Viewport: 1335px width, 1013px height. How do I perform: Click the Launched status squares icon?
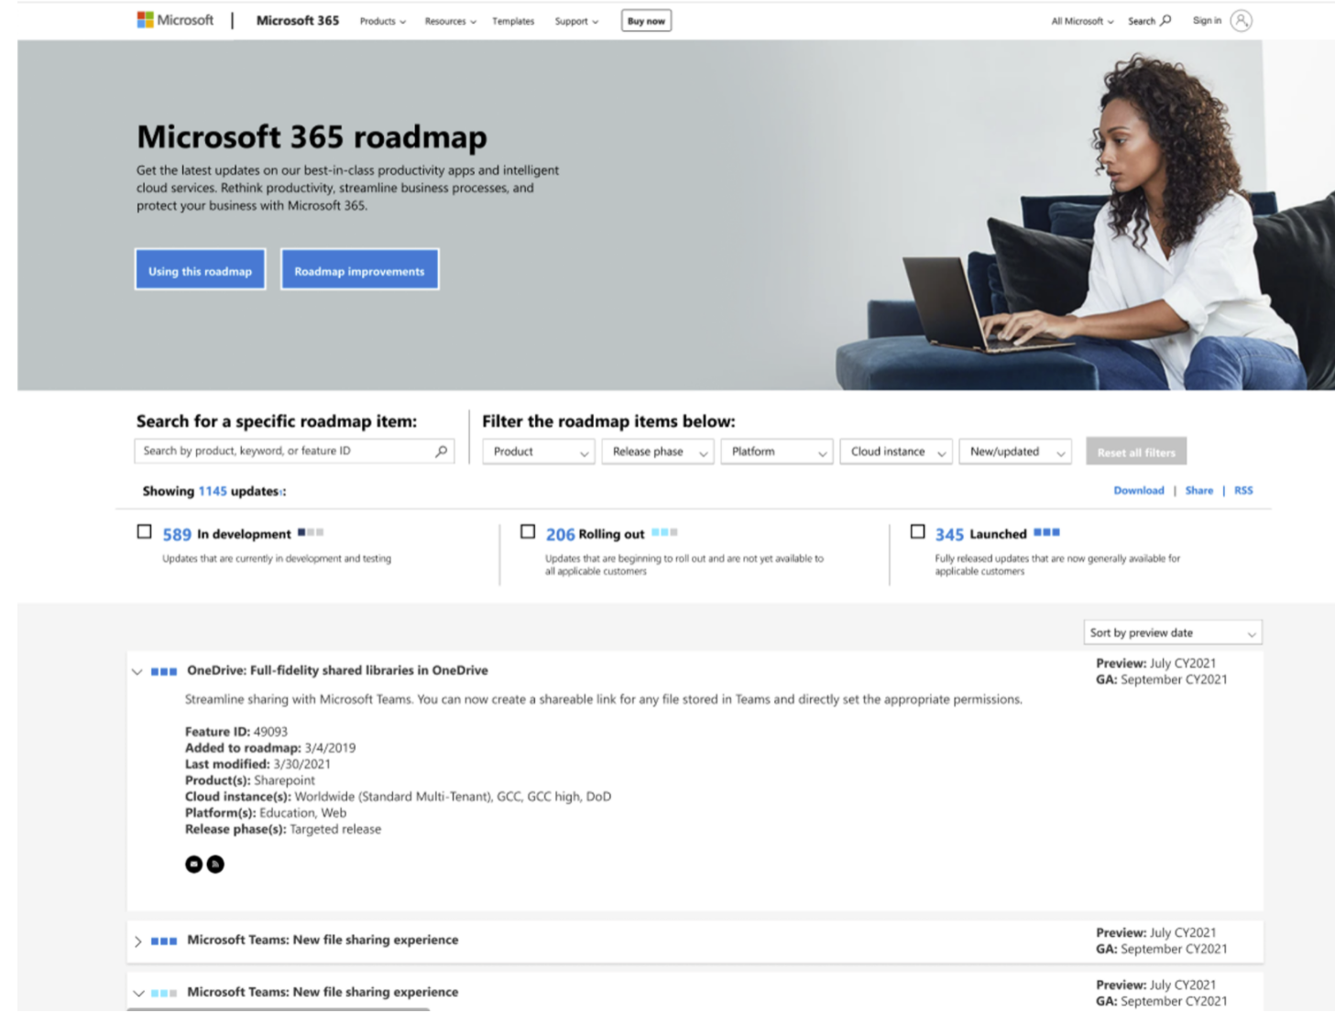[1046, 532]
